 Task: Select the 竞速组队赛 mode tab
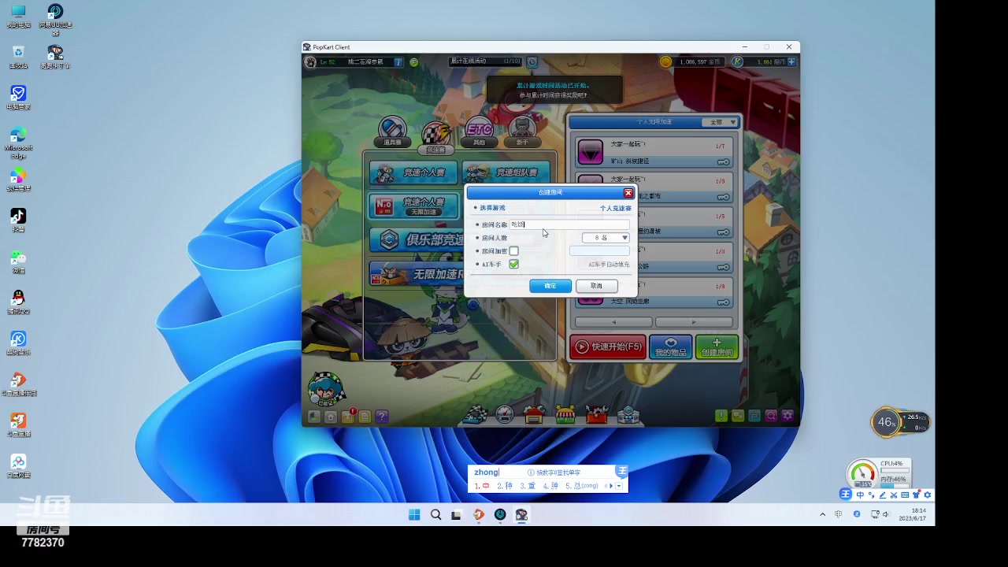tap(506, 172)
